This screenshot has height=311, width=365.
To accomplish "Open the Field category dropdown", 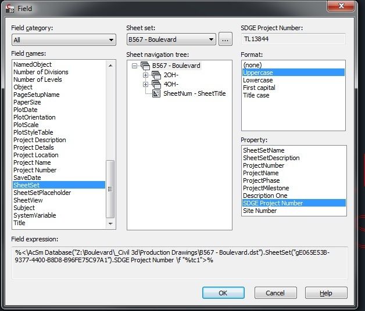I will 64,40.
